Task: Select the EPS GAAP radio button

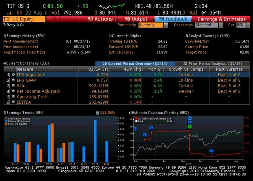Action: tap(13, 80)
